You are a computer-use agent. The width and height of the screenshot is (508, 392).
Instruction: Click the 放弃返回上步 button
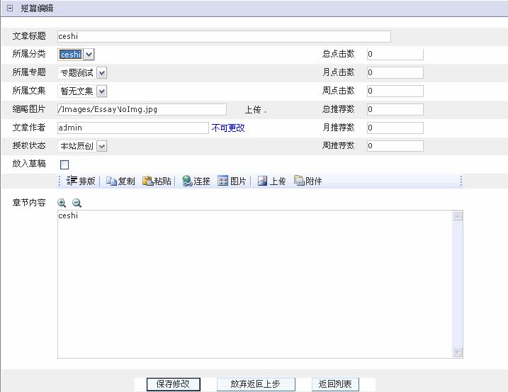256,384
